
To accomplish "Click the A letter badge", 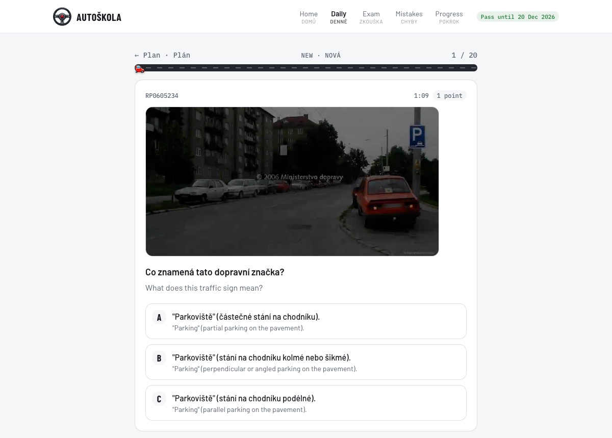I will [x=159, y=317].
